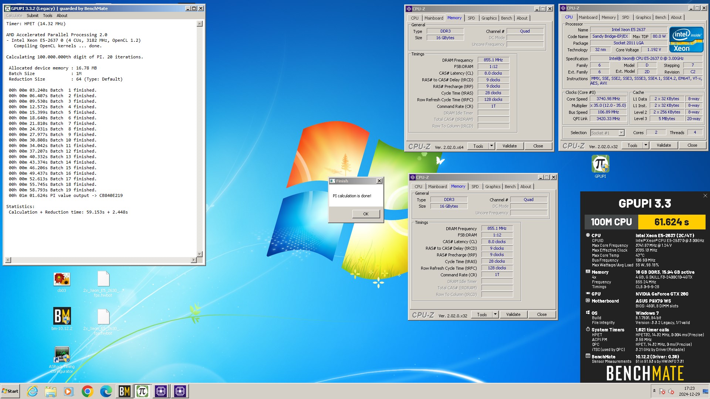Switch to SPD tab in top-middle CPU-Z
This screenshot has width=710, height=399.
point(471,18)
